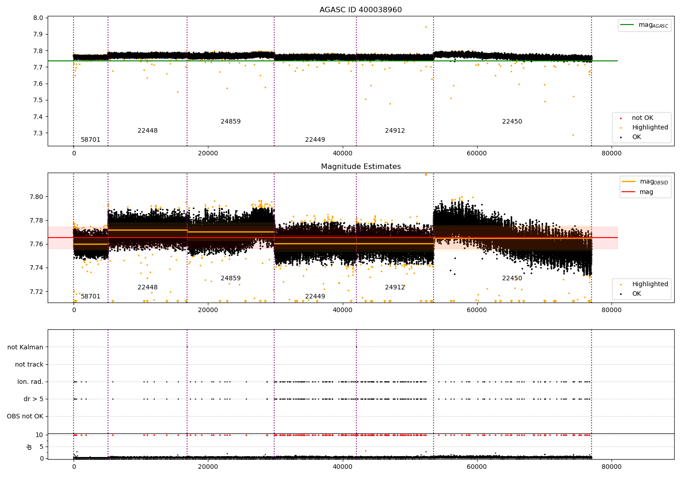681x477 pixels.
Task: Click obsid label 24912 in AGASC ID plot
Action: click(395, 130)
